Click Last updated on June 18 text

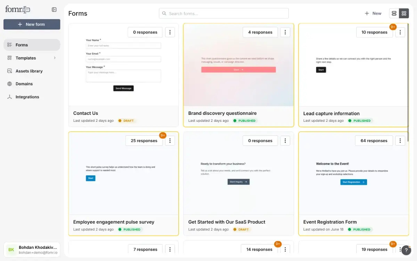coord(323,230)
